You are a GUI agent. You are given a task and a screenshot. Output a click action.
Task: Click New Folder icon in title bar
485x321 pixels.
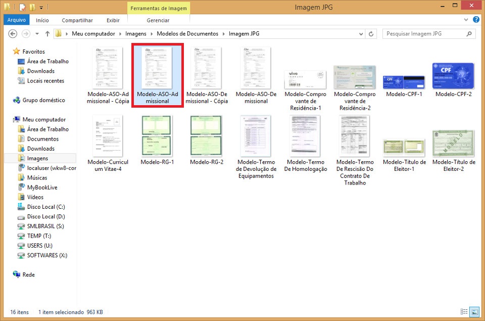point(32,8)
